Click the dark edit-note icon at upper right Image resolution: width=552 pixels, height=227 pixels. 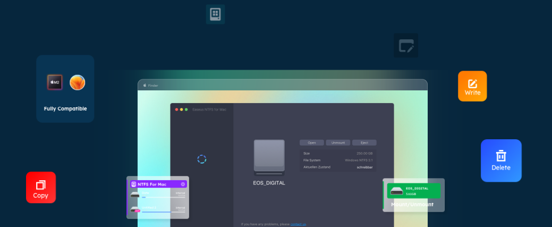click(406, 46)
